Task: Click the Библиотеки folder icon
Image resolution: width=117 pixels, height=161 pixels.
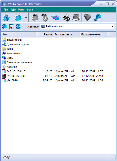Action: 4,40
